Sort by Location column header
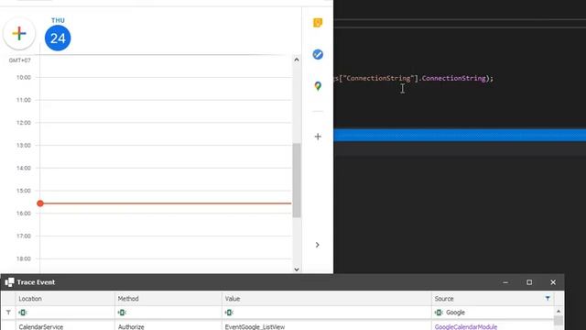The width and height of the screenshot is (586, 330). click(x=65, y=299)
